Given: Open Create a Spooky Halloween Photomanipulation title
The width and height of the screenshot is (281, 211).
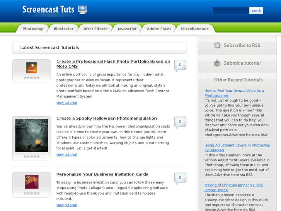Looking at the screenshot, I should click(107, 118).
